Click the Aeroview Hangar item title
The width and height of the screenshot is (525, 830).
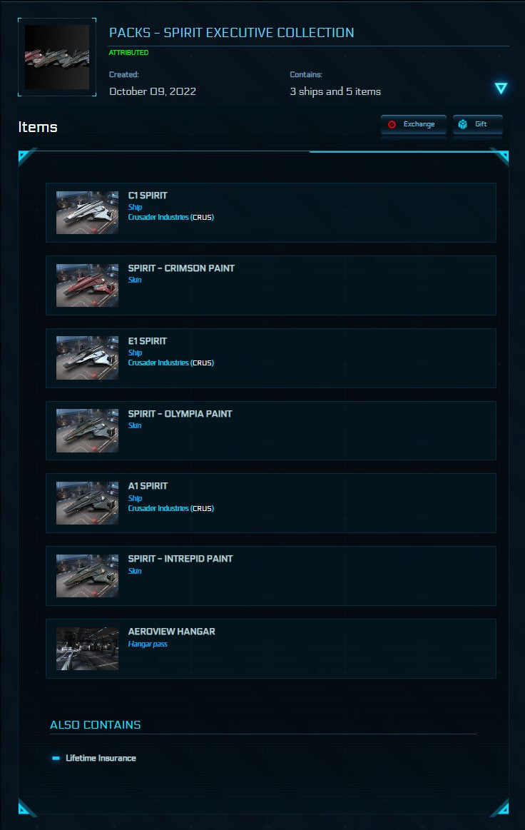point(171,632)
